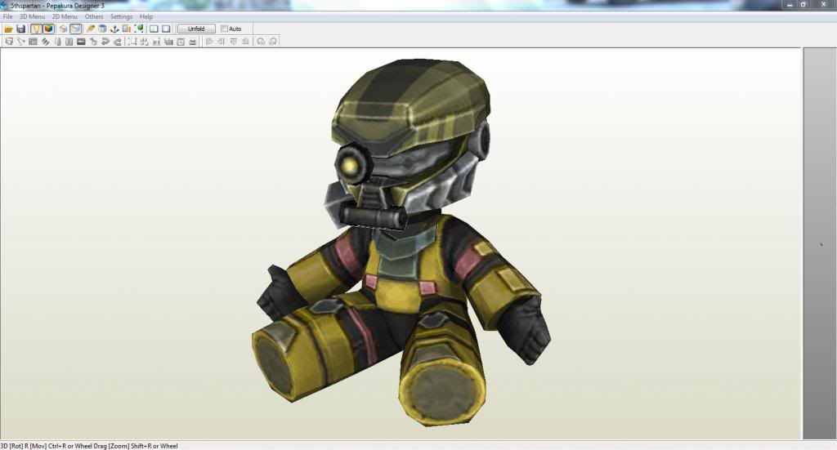Click the second icon in the lower toolbar
Image resolution: width=837 pixels, height=450 pixels.
pyautogui.click(x=20, y=42)
